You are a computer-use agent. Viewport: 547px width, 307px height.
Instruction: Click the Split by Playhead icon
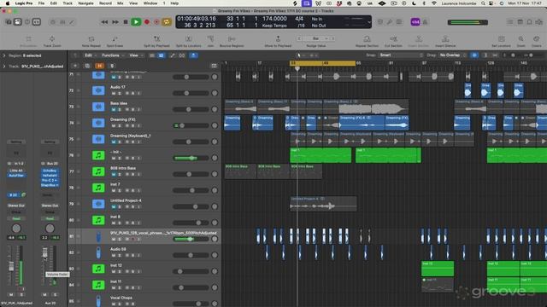tap(156, 39)
